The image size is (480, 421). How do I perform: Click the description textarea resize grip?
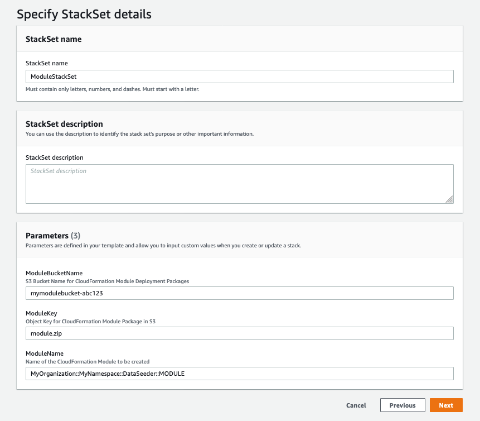click(x=450, y=199)
